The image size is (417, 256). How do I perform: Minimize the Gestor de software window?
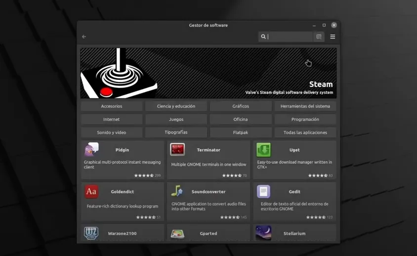(x=314, y=25)
